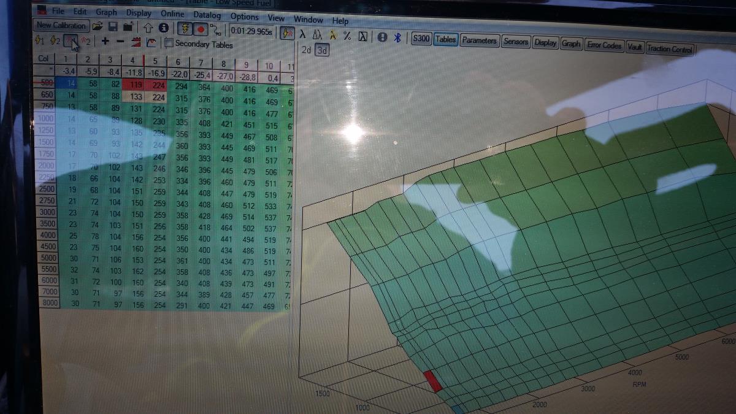The height and width of the screenshot is (414, 736).
Task: Select the lambda table icon
Action: 303,35
